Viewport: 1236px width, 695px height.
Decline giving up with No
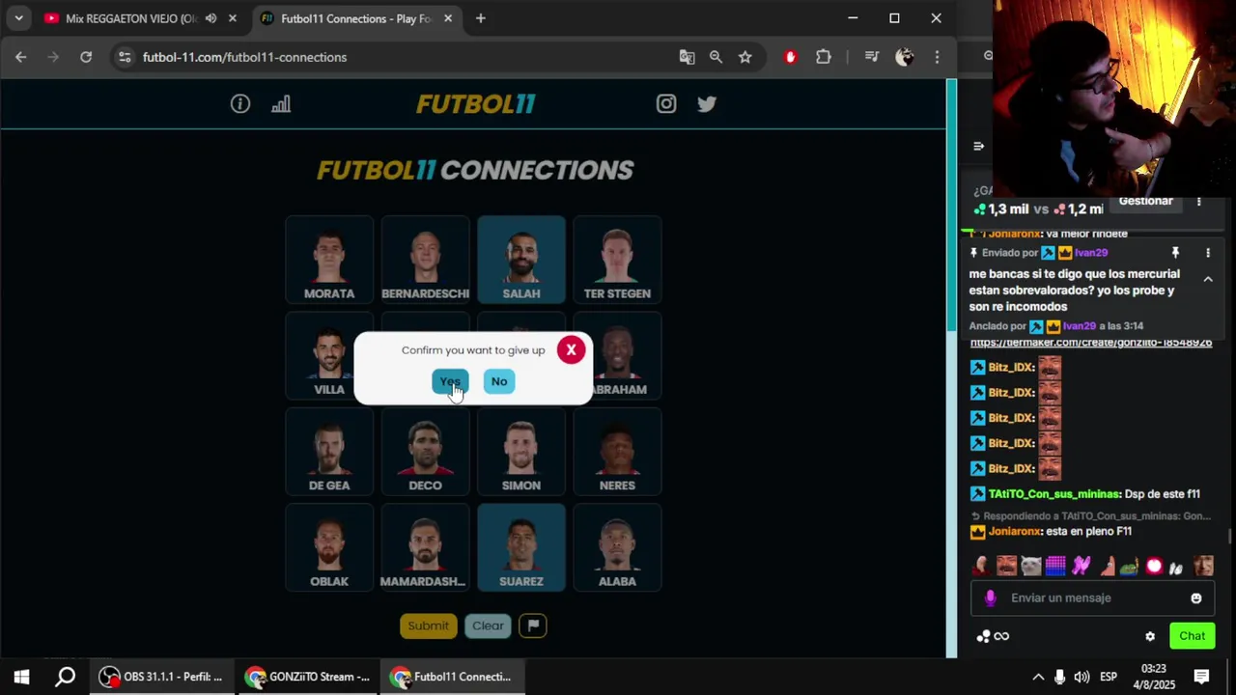[x=499, y=381]
